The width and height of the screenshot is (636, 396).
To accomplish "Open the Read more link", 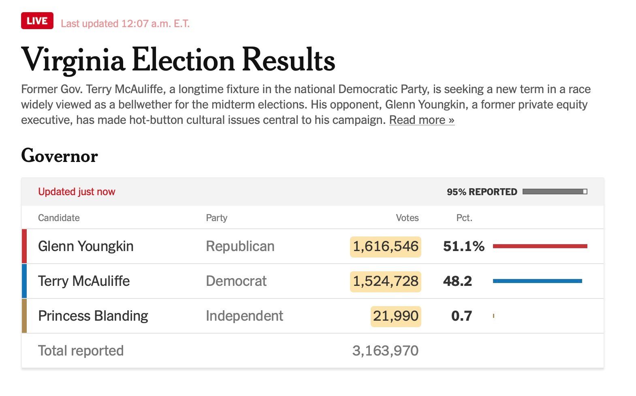I will coord(421,120).
